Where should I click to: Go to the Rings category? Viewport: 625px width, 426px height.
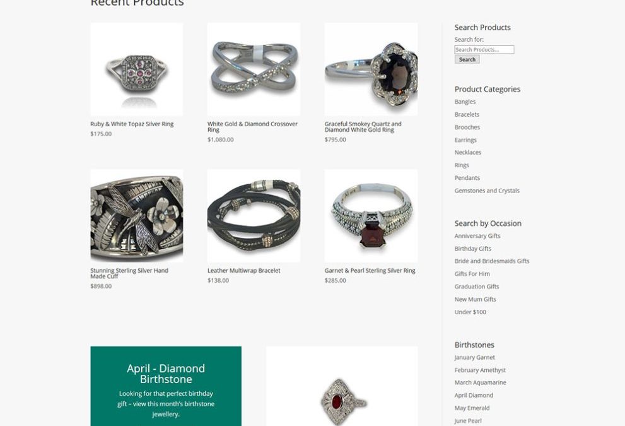click(462, 165)
